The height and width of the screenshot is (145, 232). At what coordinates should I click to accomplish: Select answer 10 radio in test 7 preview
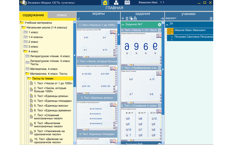pyautogui.click(x=151, y=79)
